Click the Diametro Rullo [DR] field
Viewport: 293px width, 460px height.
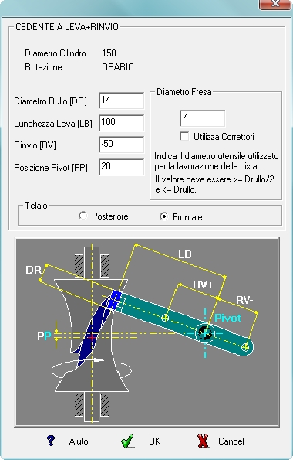click(x=122, y=101)
